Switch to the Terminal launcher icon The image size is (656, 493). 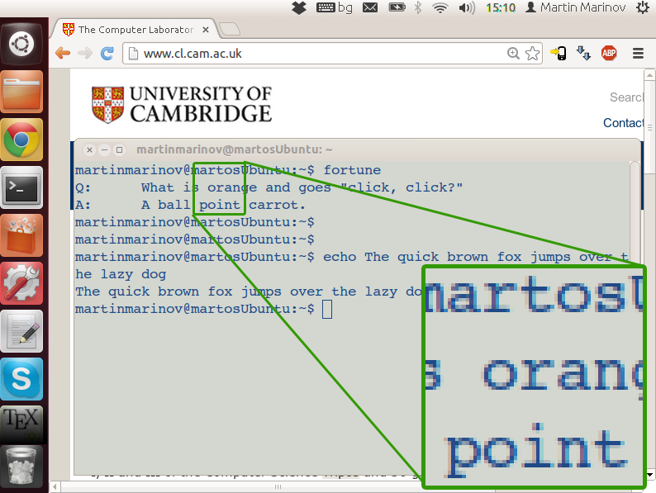[x=22, y=188]
